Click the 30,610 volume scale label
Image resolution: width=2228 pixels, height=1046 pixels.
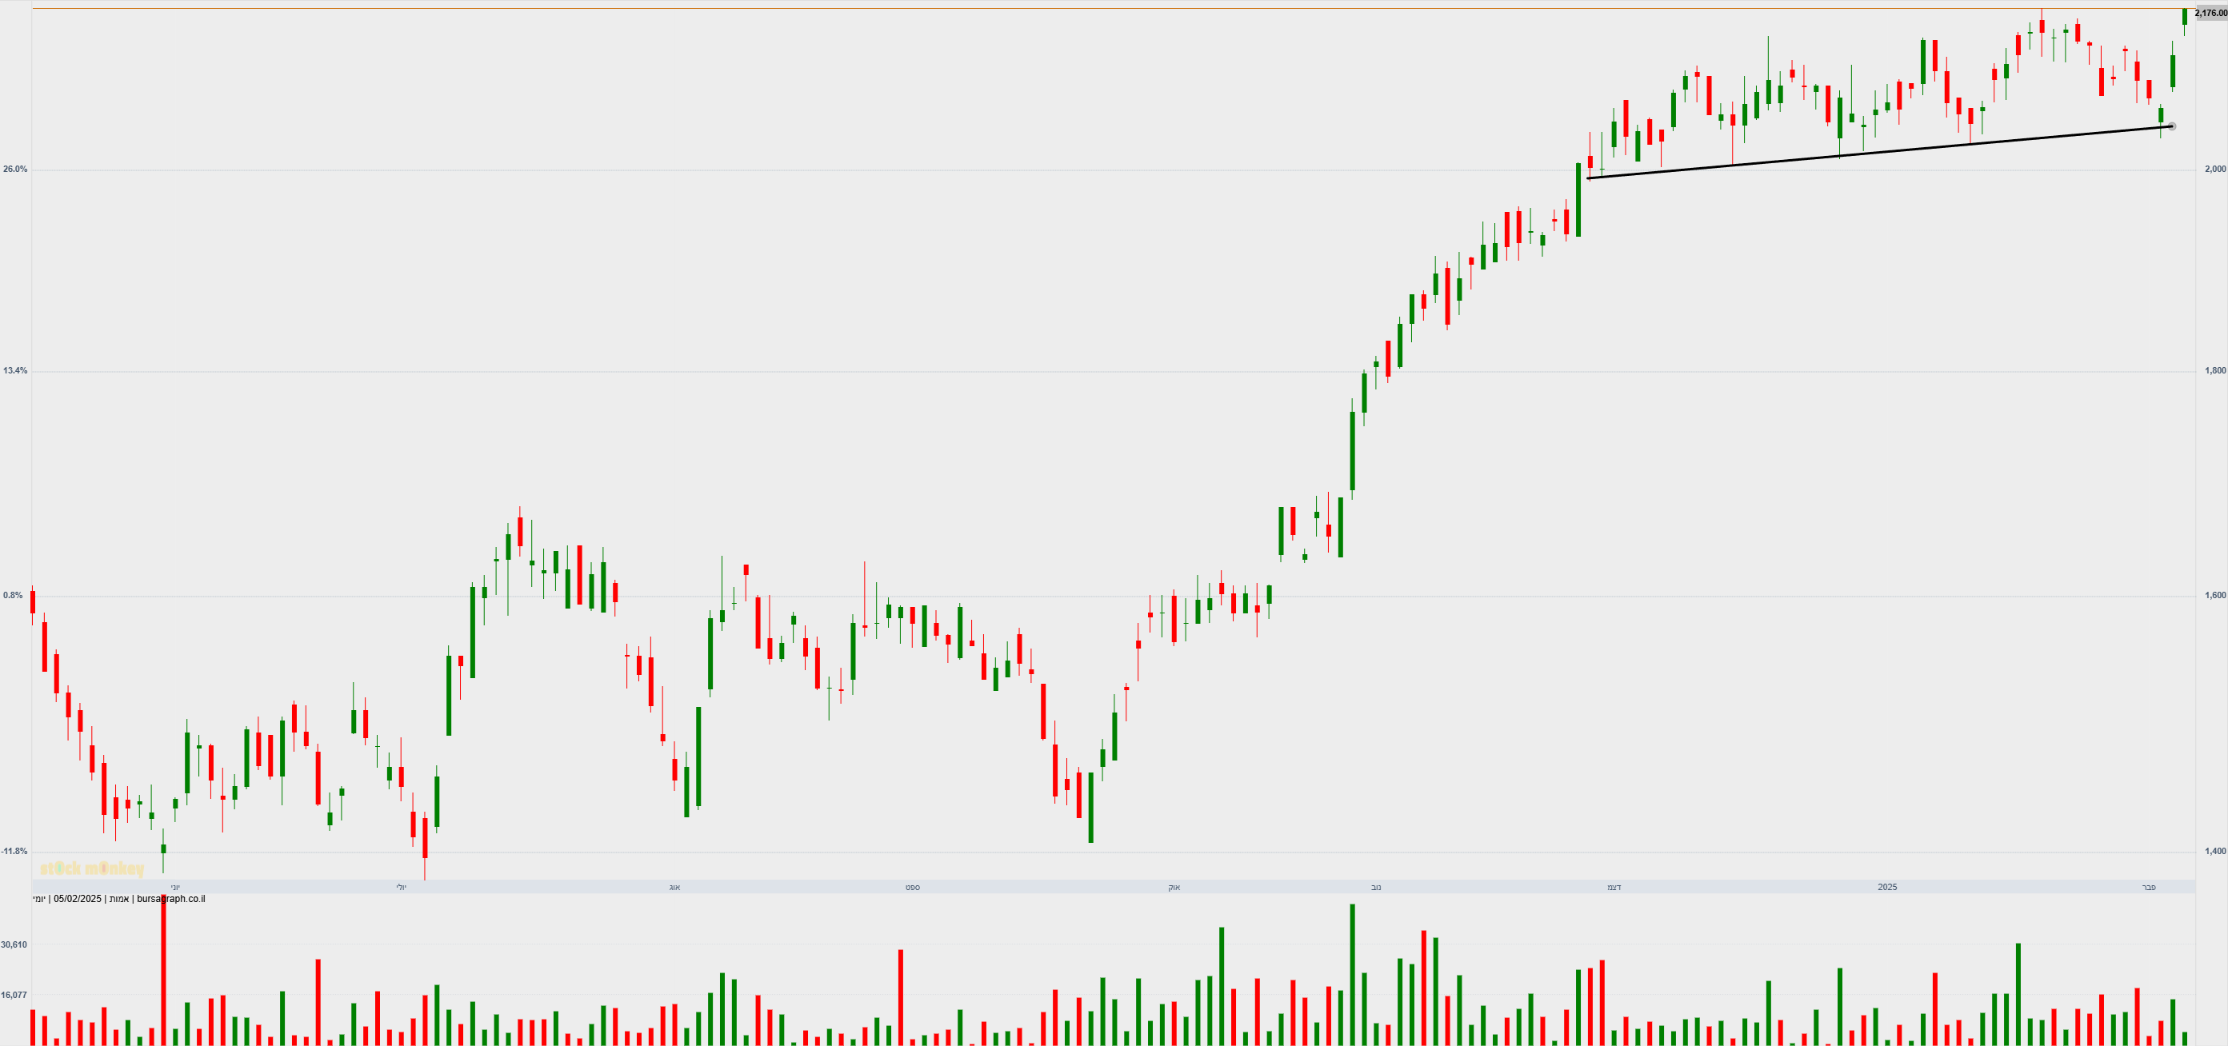(x=14, y=945)
